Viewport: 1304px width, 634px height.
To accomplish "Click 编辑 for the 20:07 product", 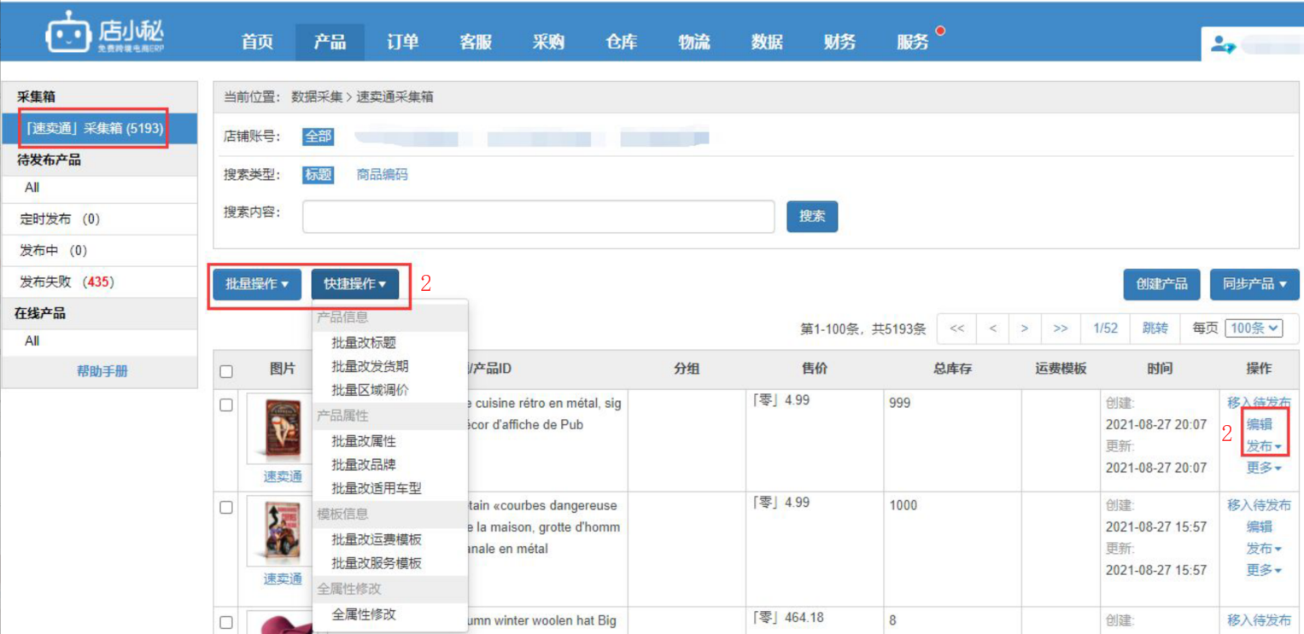I will click(x=1259, y=424).
